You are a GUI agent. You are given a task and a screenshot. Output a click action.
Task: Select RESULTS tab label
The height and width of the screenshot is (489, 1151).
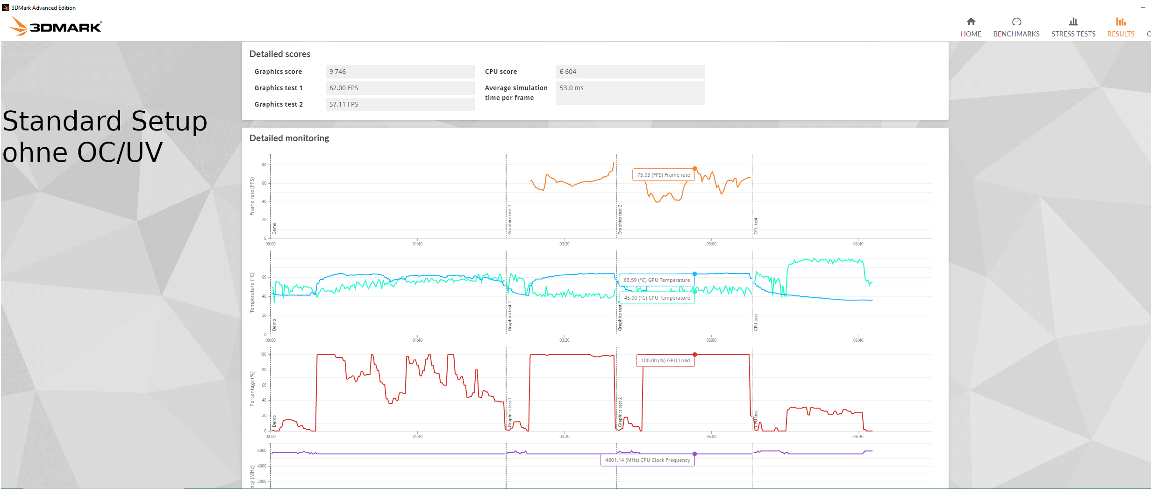point(1121,34)
